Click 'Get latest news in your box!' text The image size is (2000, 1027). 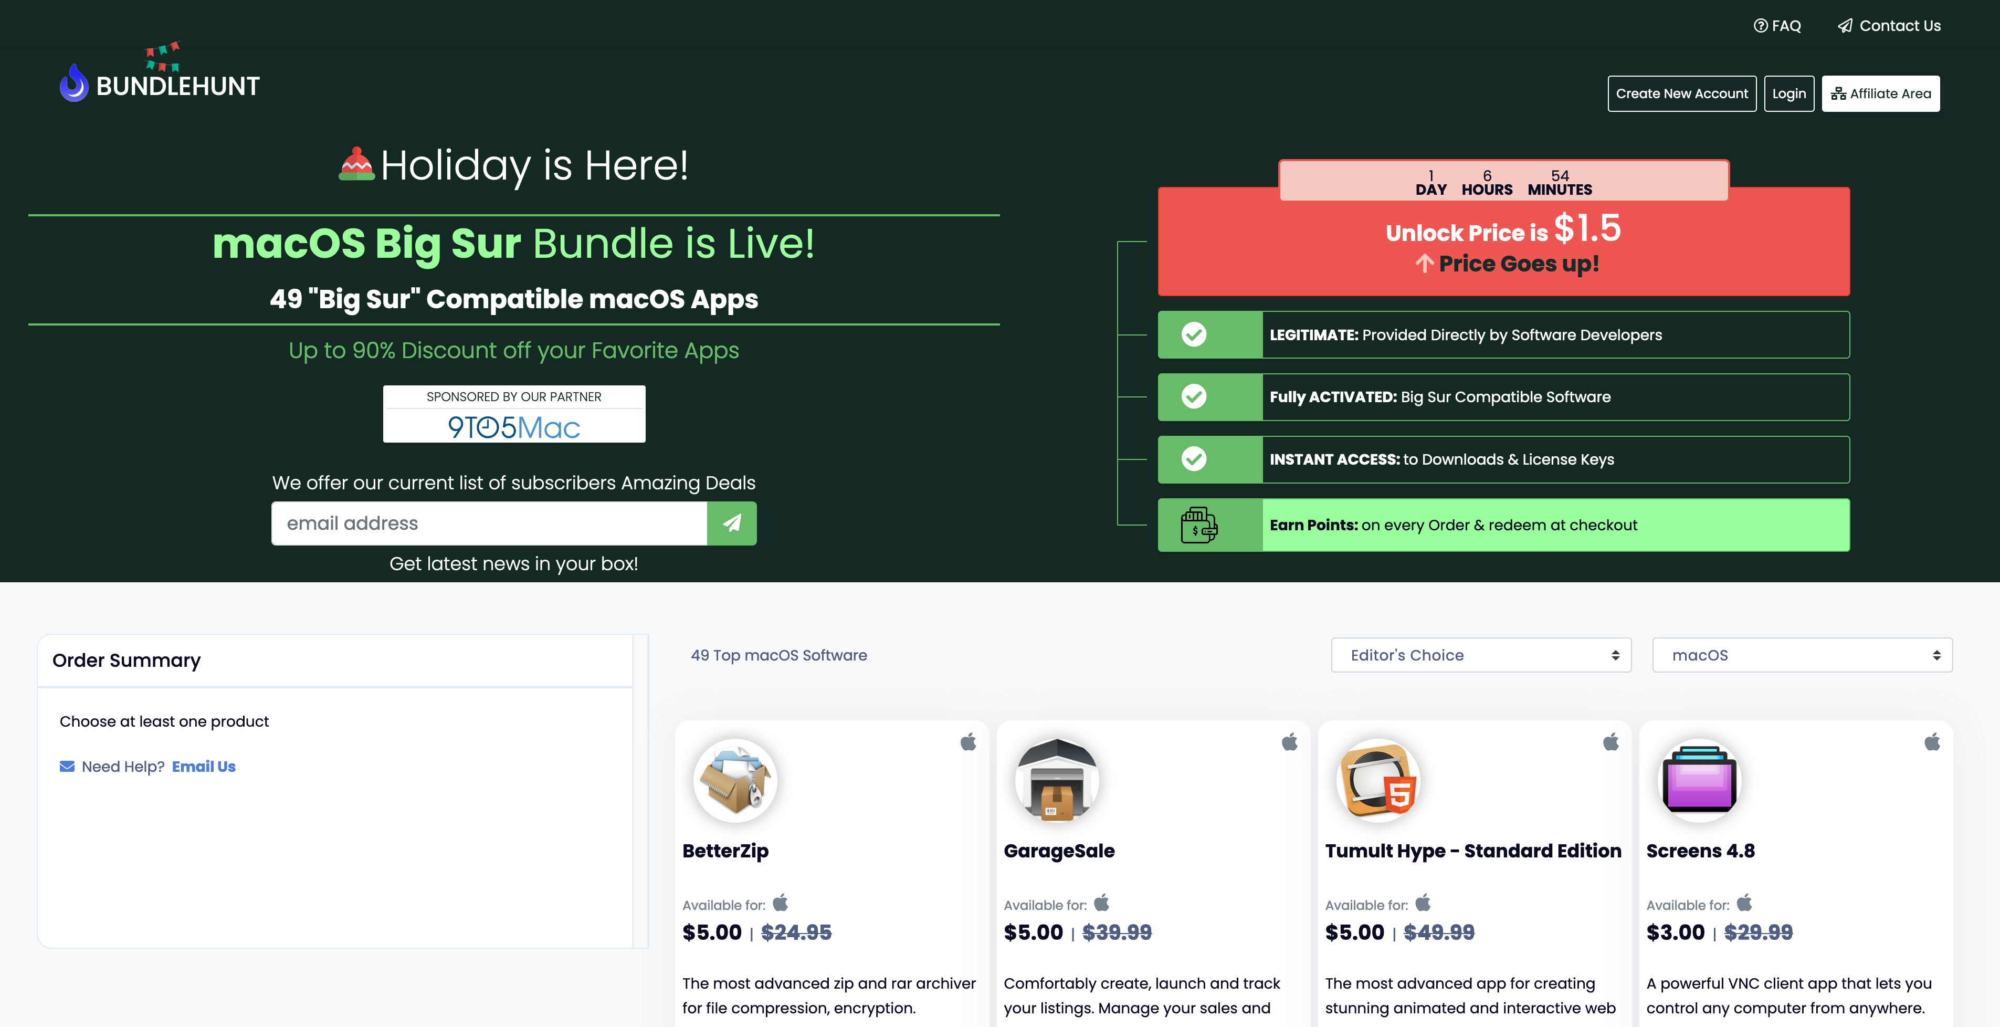[514, 564]
